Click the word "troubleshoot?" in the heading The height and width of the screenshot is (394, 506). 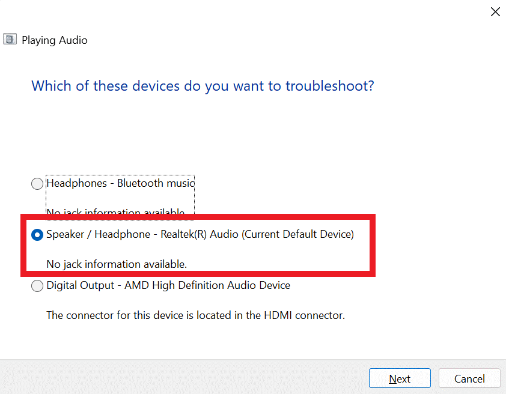[330, 85]
